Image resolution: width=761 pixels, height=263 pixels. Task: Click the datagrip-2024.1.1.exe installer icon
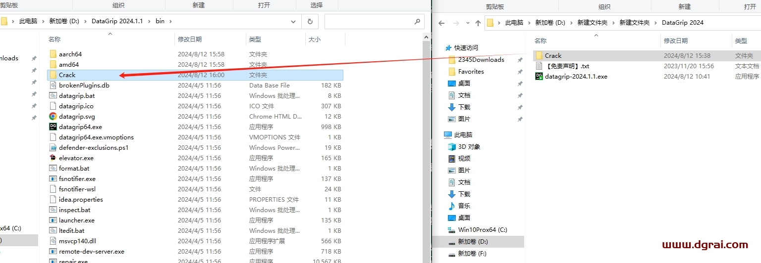(x=539, y=76)
